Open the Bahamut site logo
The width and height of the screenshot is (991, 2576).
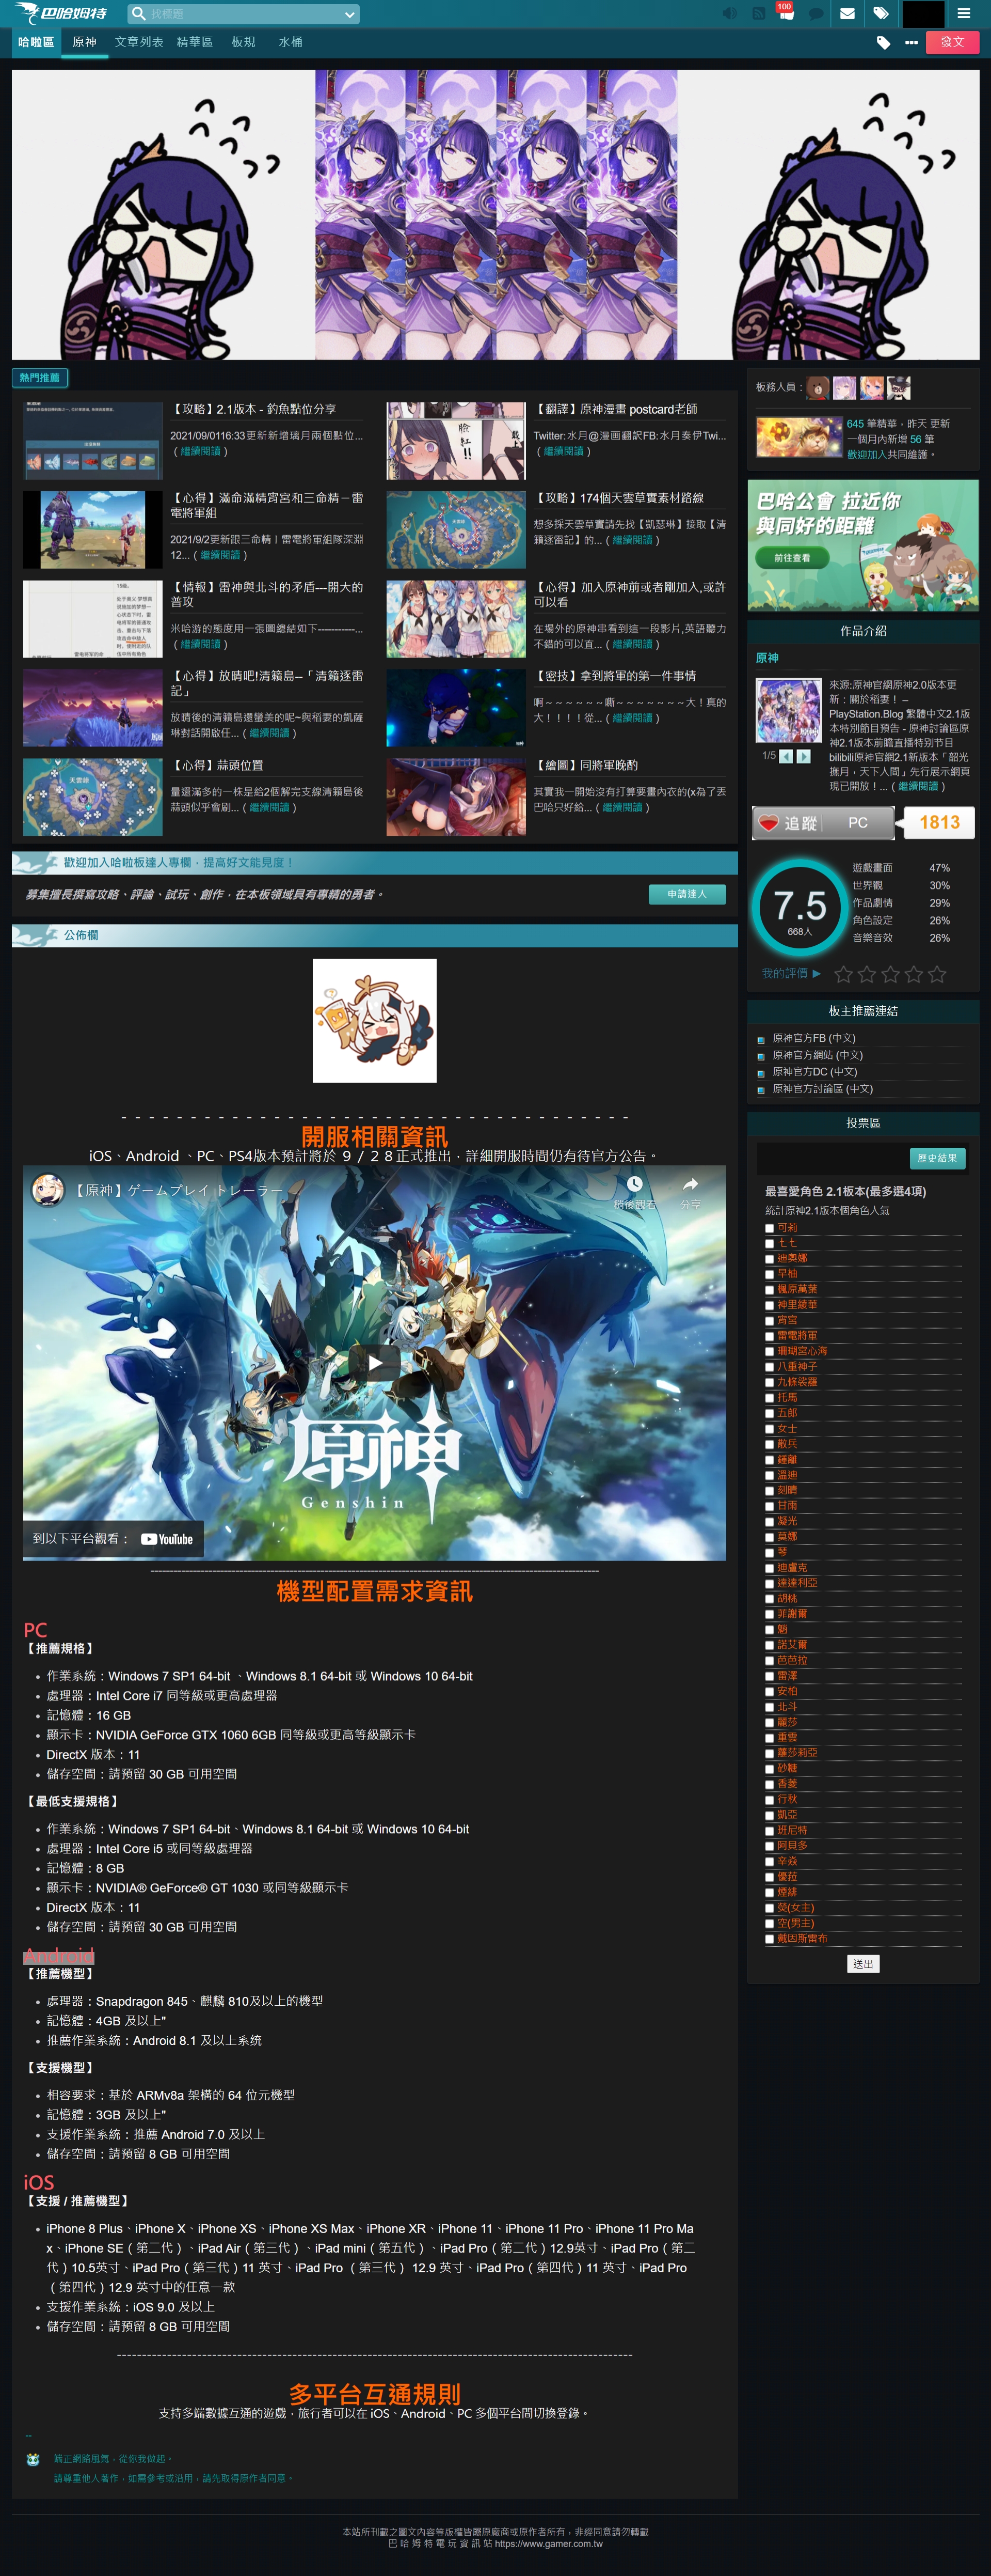[61, 13]
